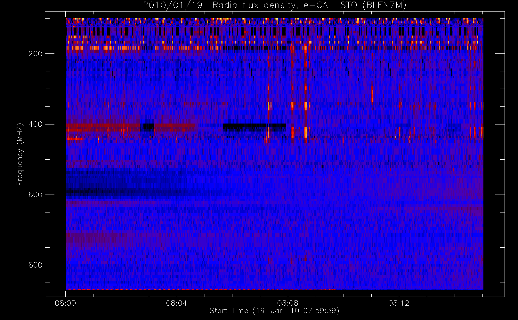The height and width of the screenshot is (320, 518).
Task: Click the 800 frequency tick label
Action: pyautogui.click(x=36, y=265)
